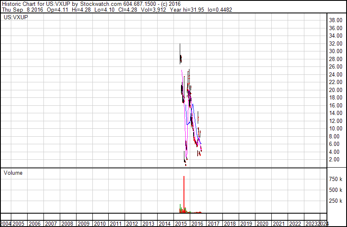The width and height of the screenshot is (347, 227).
Task: Click the 8.00 price axis label
Action: (334, 137)
